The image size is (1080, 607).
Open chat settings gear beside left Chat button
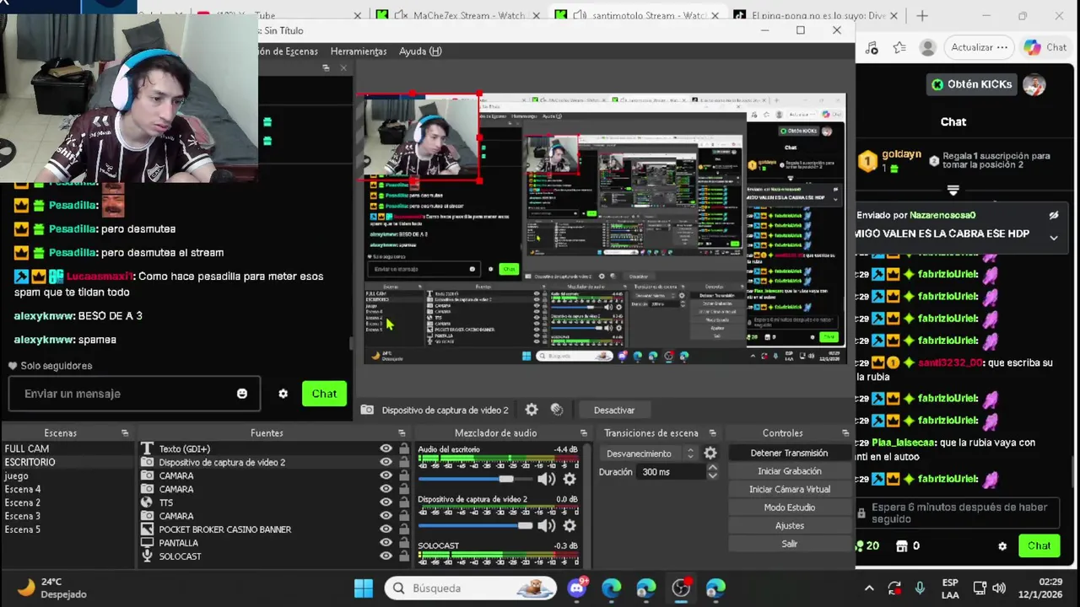(x=283, y=394)
